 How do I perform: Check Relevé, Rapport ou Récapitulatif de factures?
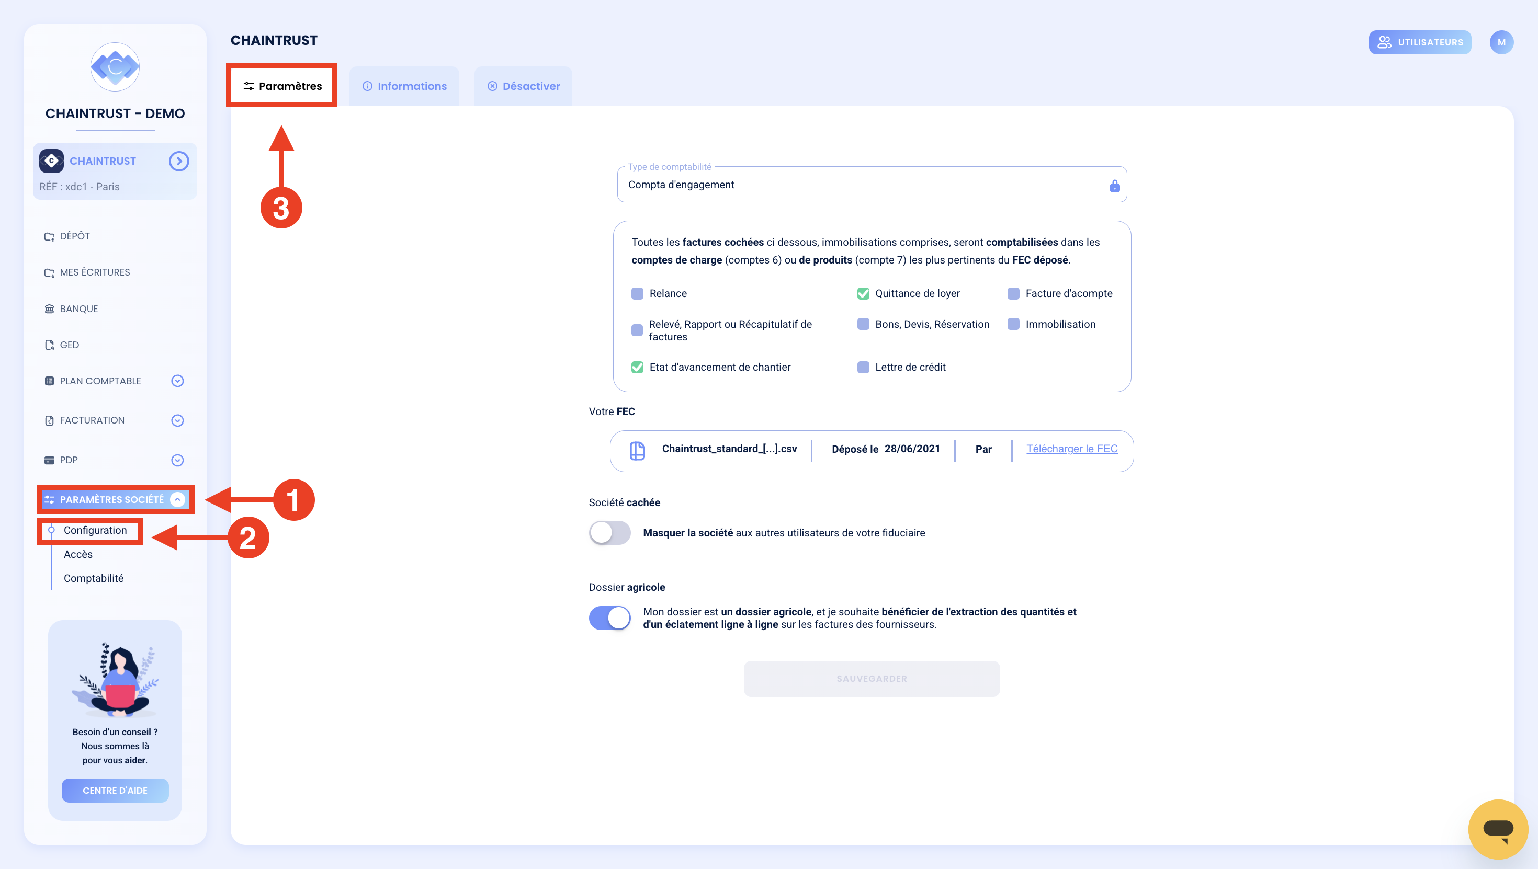pos(637,330)
